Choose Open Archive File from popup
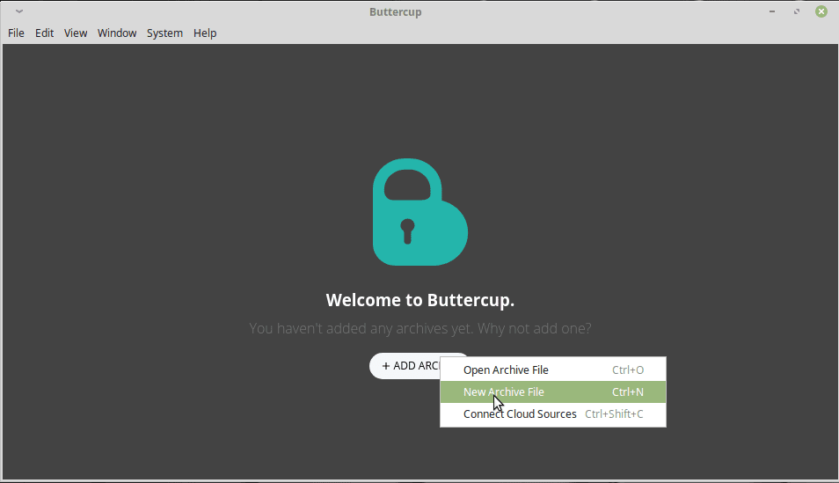The height and width of the screenshot is (483, 839). pyautogui.click(x=552, y=370)
